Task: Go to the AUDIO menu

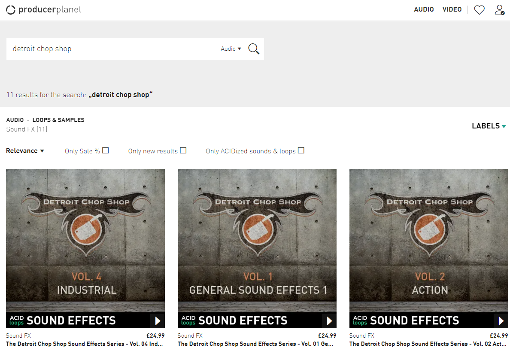Action: point(424,9)
